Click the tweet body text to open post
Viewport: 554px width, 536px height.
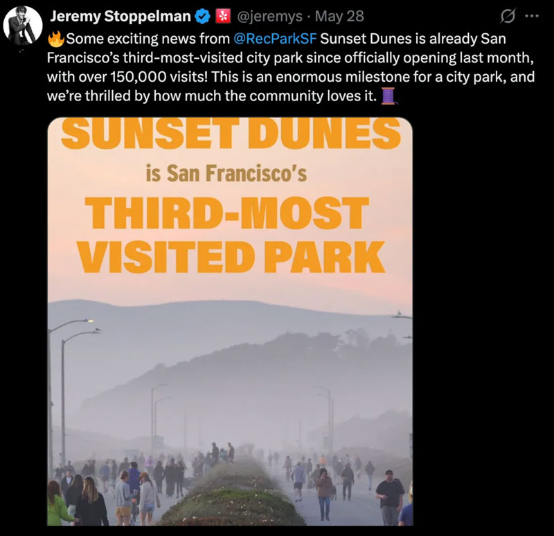point(291,77)
